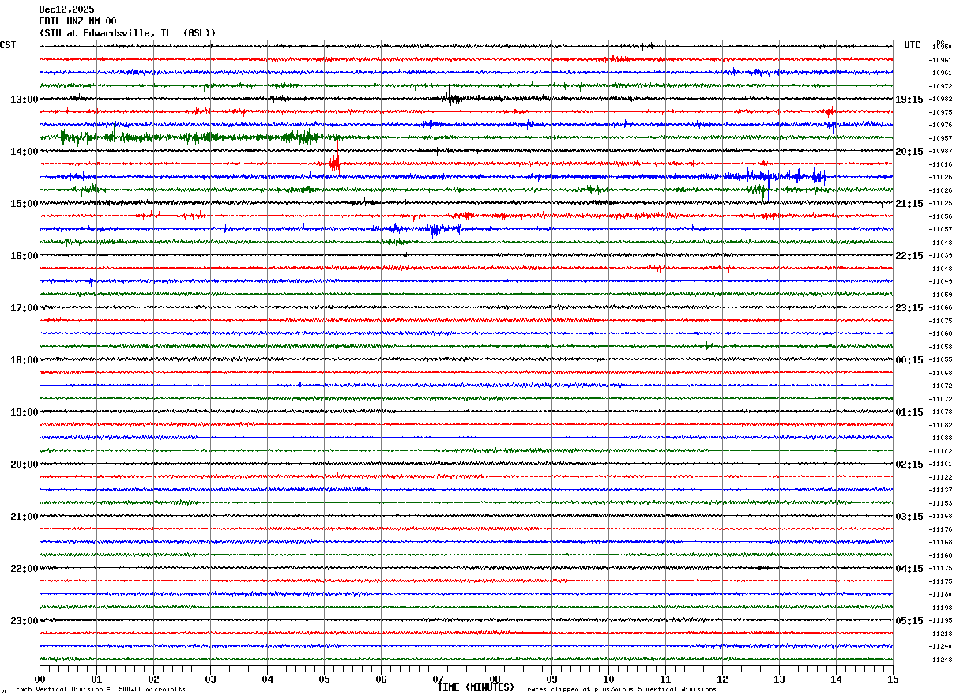The image size is (956, 700).
Task: Click the 23:00 CST row label
Action: pyautogui.click(x=24, y=621)
